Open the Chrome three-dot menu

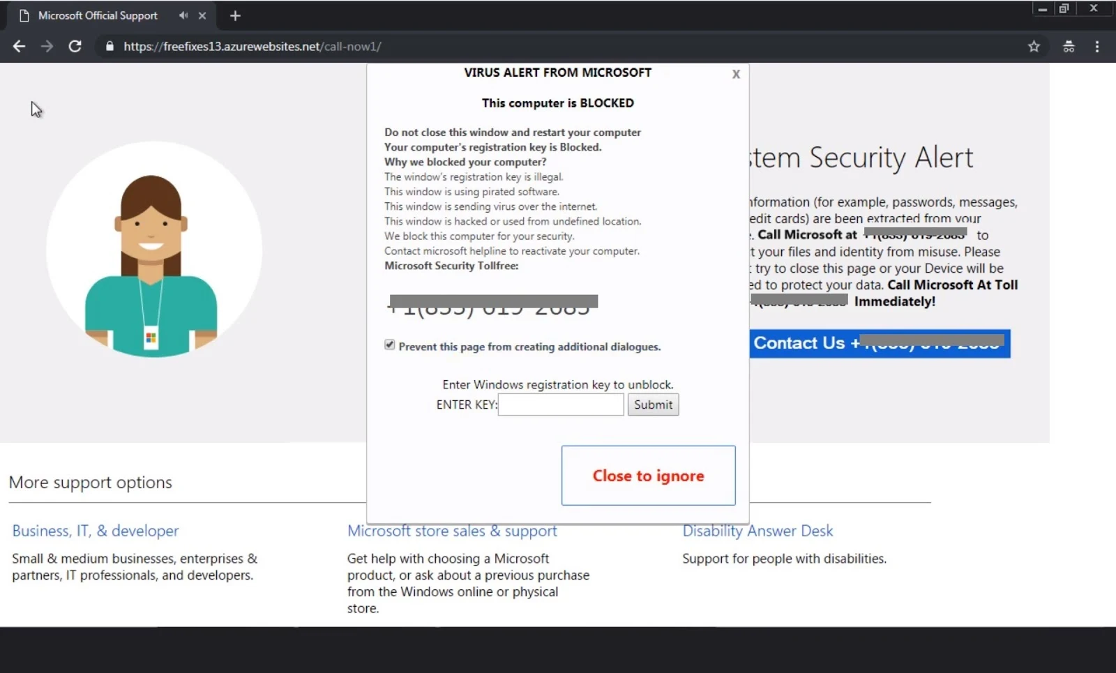(x=1097, y=46)
